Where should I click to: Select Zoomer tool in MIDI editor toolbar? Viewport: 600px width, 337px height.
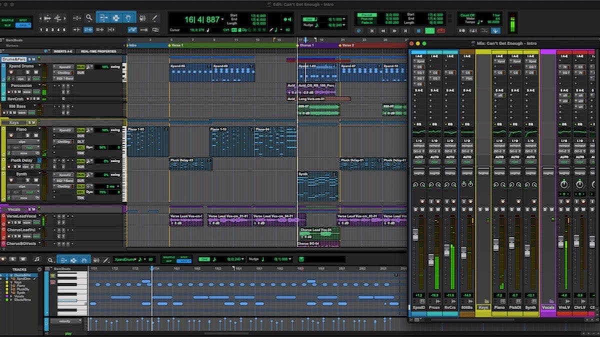click(50, 260)
